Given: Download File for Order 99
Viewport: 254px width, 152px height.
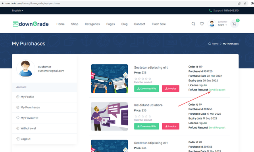Looking at the screenshot, I should (146, 126).
